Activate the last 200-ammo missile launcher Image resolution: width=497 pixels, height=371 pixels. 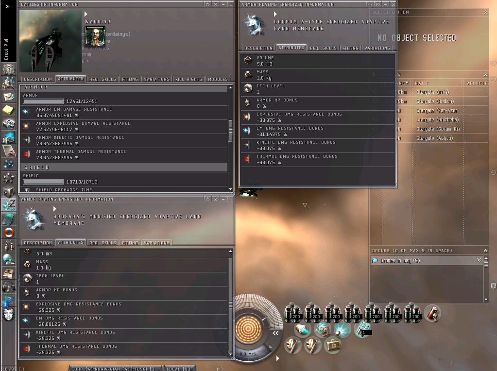pos(412,313)
